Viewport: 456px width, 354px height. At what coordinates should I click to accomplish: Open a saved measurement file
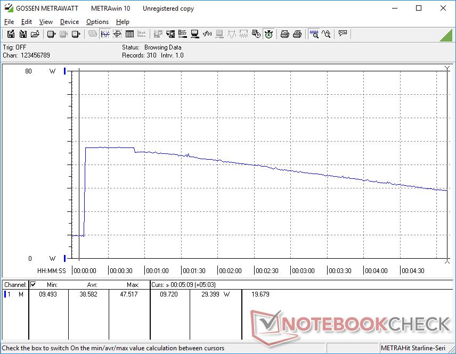coord(35,34)
